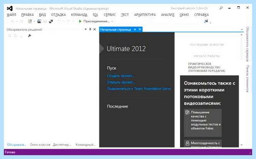This screenshot has width=256, height=159.
Task: Click the first greyed Solution Explorer toolbar icon
Action: (x=10, y=36)
